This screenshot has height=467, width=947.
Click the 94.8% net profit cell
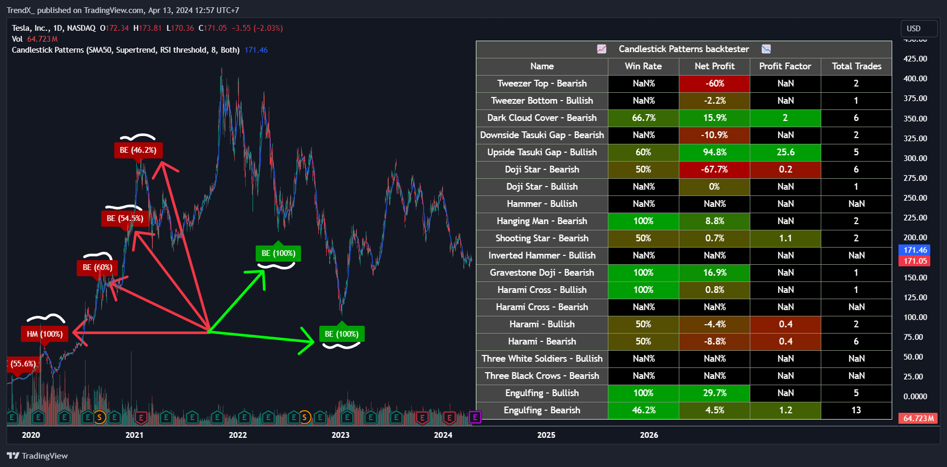(714, 152)
